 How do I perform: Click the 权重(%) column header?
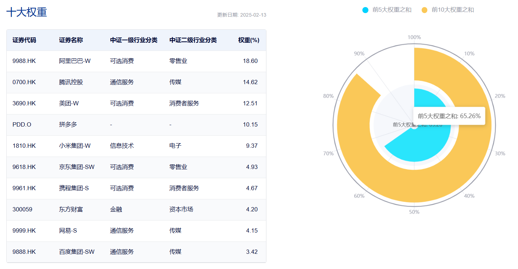coord(248,40)
